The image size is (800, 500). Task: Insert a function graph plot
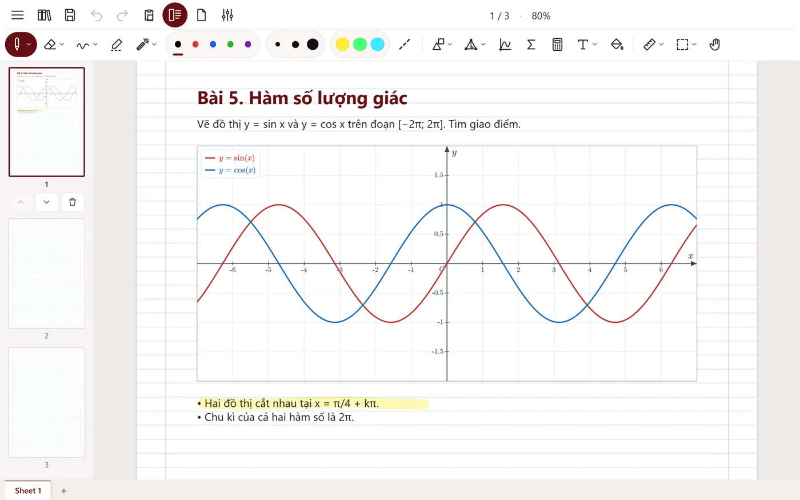[505, 45]
